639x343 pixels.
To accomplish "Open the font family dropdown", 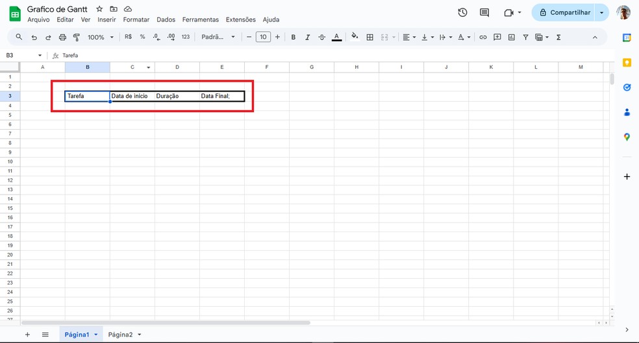I will (218, 37).
